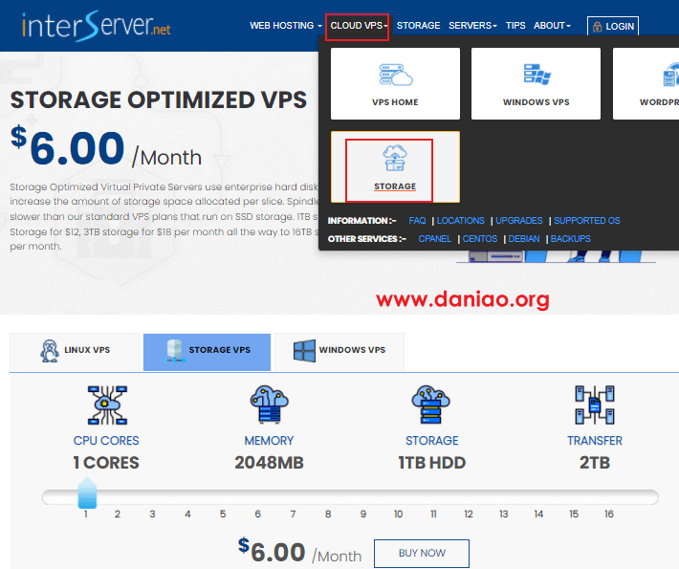Expand the About navigation menu
This screenshot has height=569, width=679.
(552, 26)
